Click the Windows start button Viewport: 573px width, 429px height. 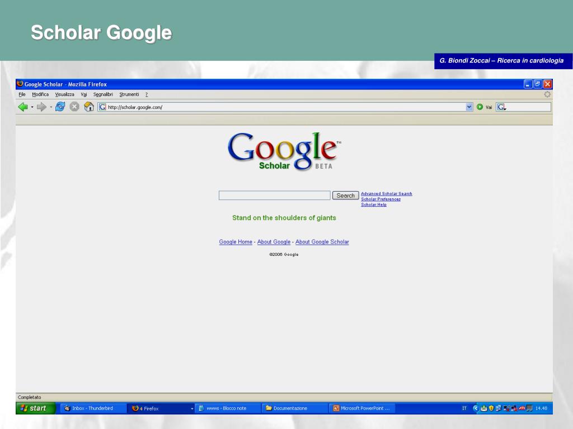tap(35, 408)
